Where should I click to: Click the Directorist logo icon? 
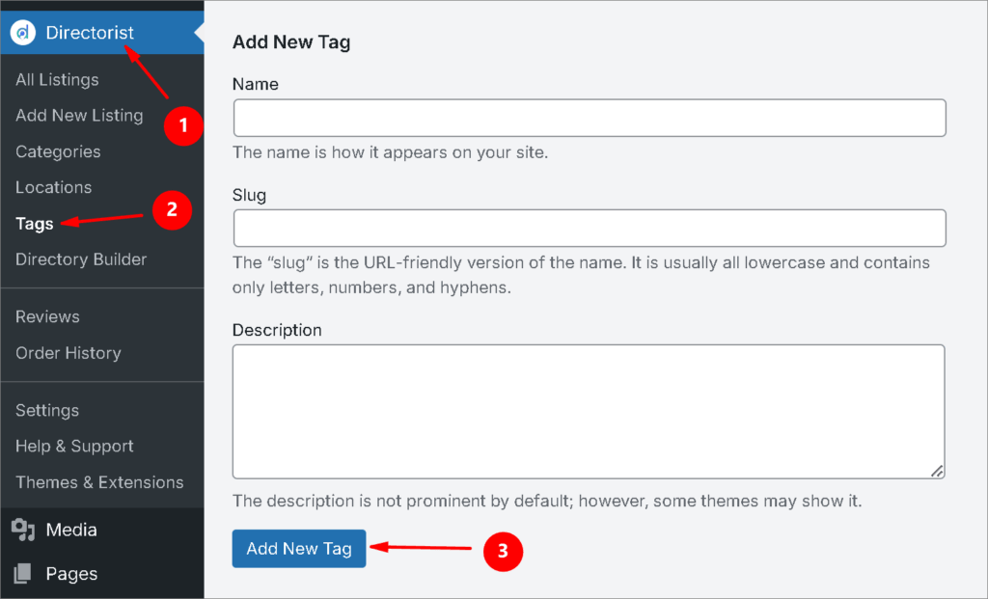tap(23, 33)
